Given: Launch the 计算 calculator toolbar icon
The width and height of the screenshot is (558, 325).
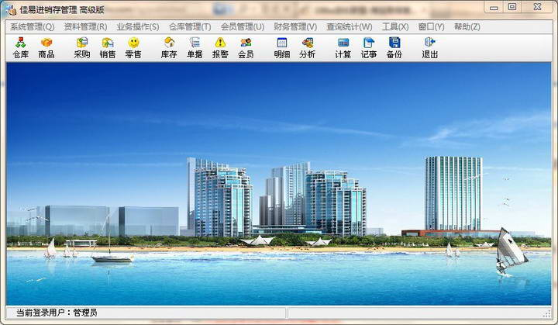Looking at the screenshot, I should (x=343, y=48).
